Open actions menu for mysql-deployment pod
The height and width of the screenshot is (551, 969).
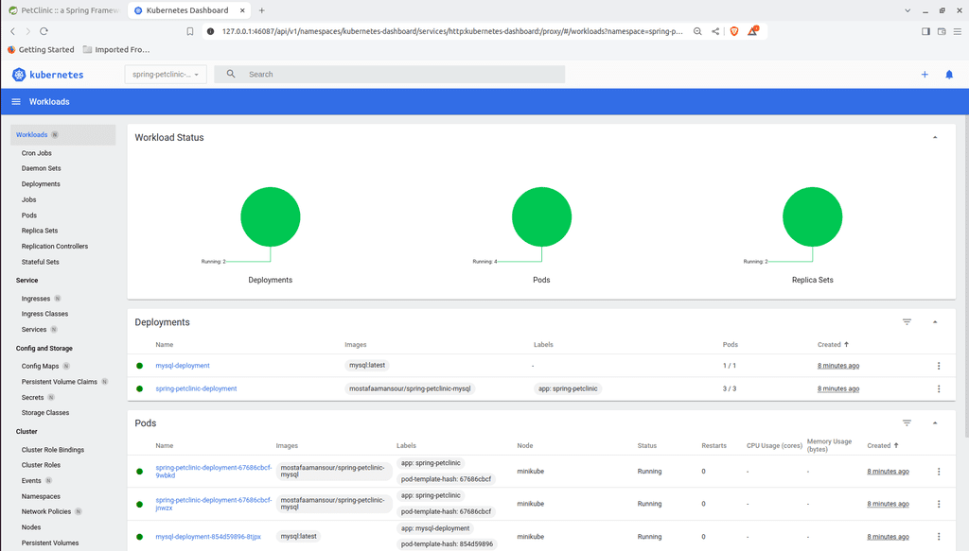(939, 537)
